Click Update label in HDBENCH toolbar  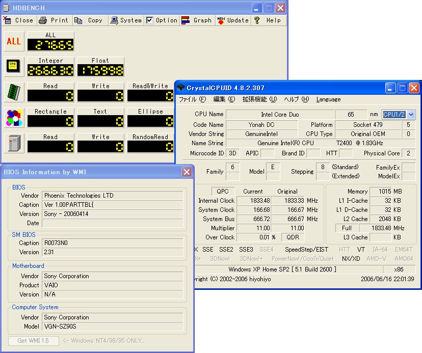click(238, 20)
